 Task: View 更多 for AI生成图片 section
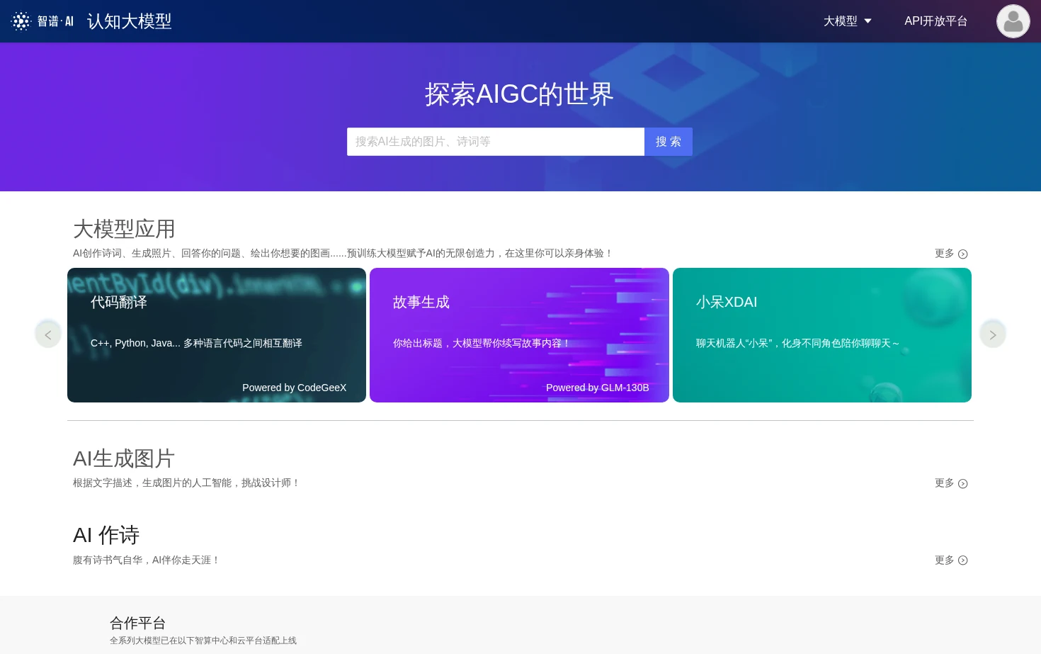click(951, 483)
